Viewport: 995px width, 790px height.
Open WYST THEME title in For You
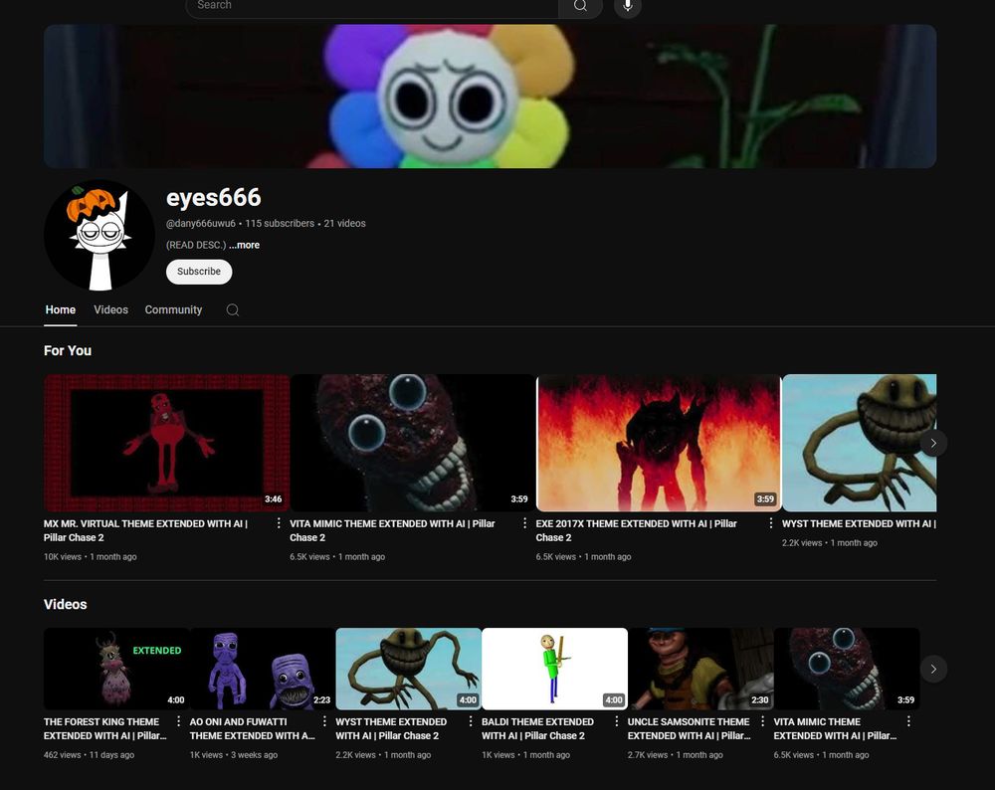(859, 523)
